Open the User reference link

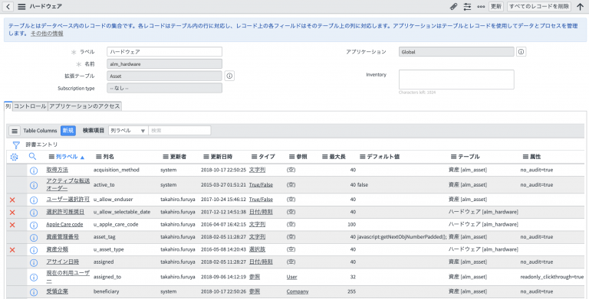[291, 277]
